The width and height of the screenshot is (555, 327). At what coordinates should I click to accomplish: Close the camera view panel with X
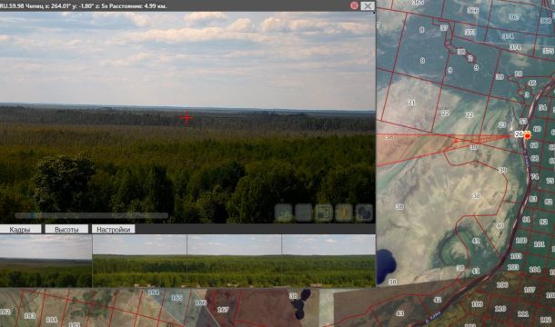[x=368, y=5]
